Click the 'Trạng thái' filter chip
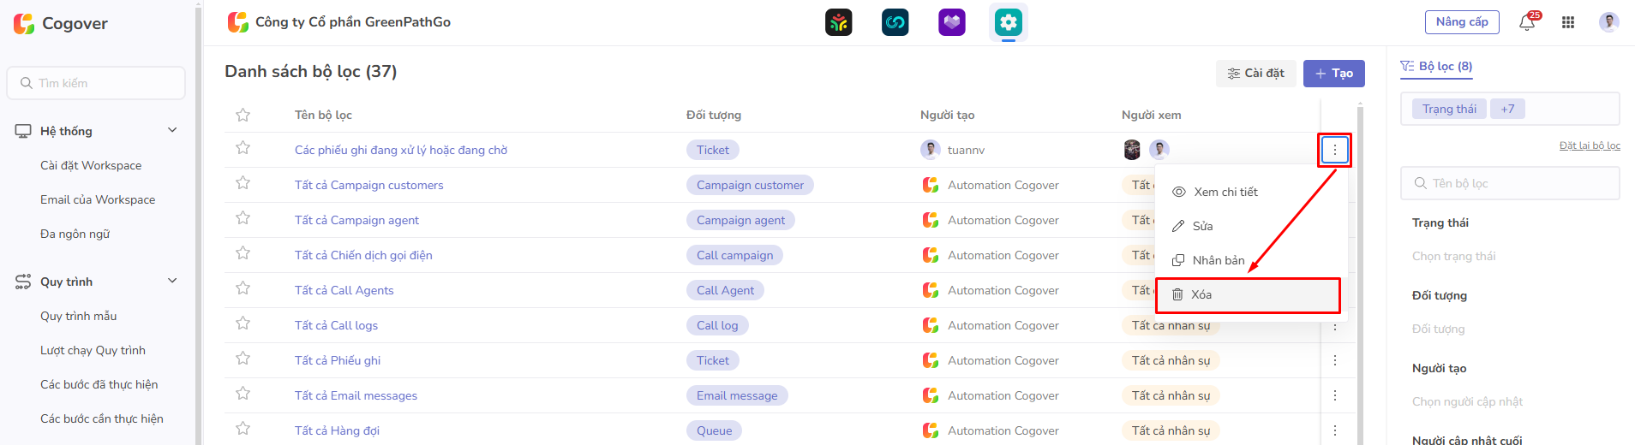 pyautogui.click(x=1450, y=109)
